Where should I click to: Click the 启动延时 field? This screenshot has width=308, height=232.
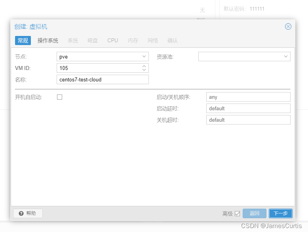[248, 108]
